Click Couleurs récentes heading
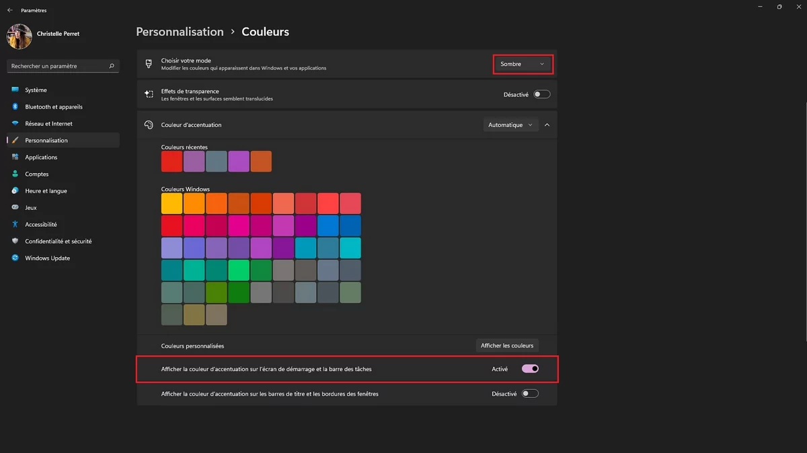This screenshot has height=453, width=807. pos(184,147)
